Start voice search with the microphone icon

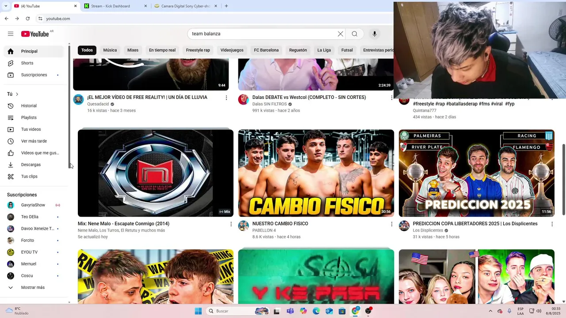point(375,34)
